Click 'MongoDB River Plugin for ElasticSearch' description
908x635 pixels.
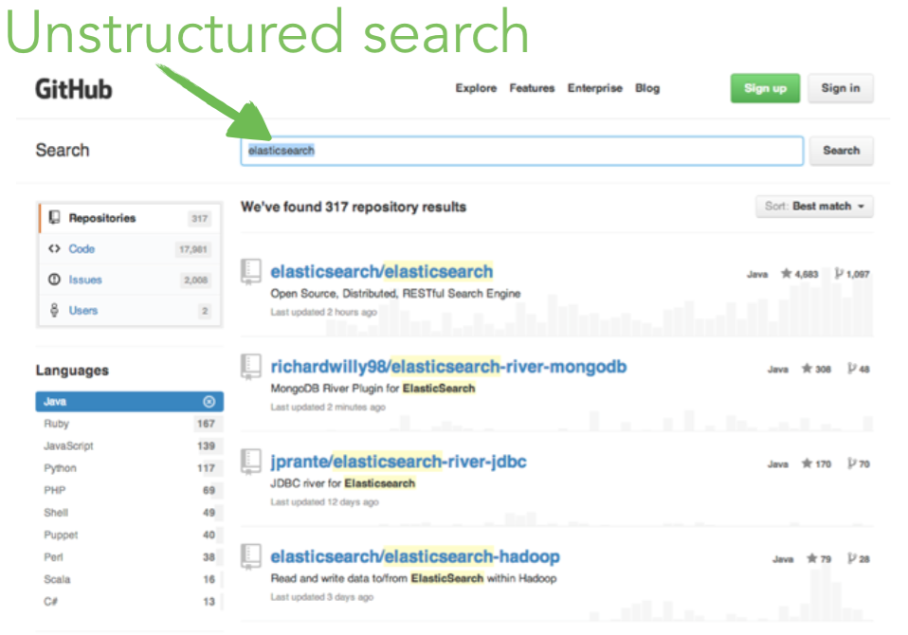[372, 389]
